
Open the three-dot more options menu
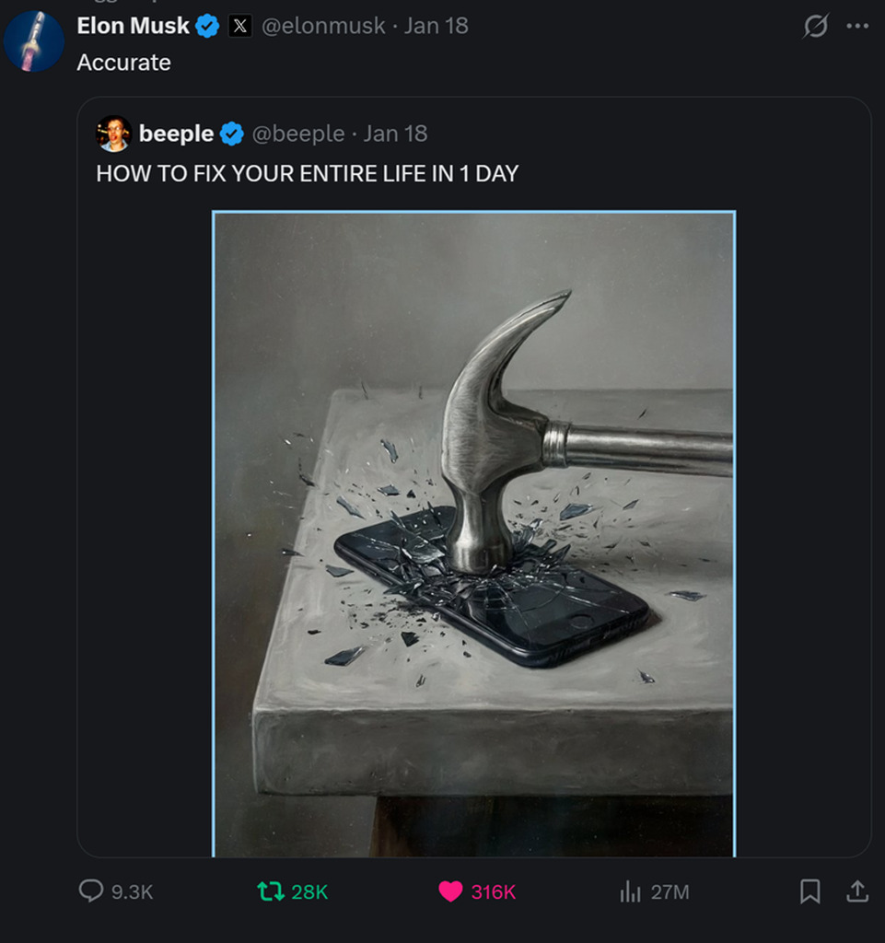[x=857, y=27]
